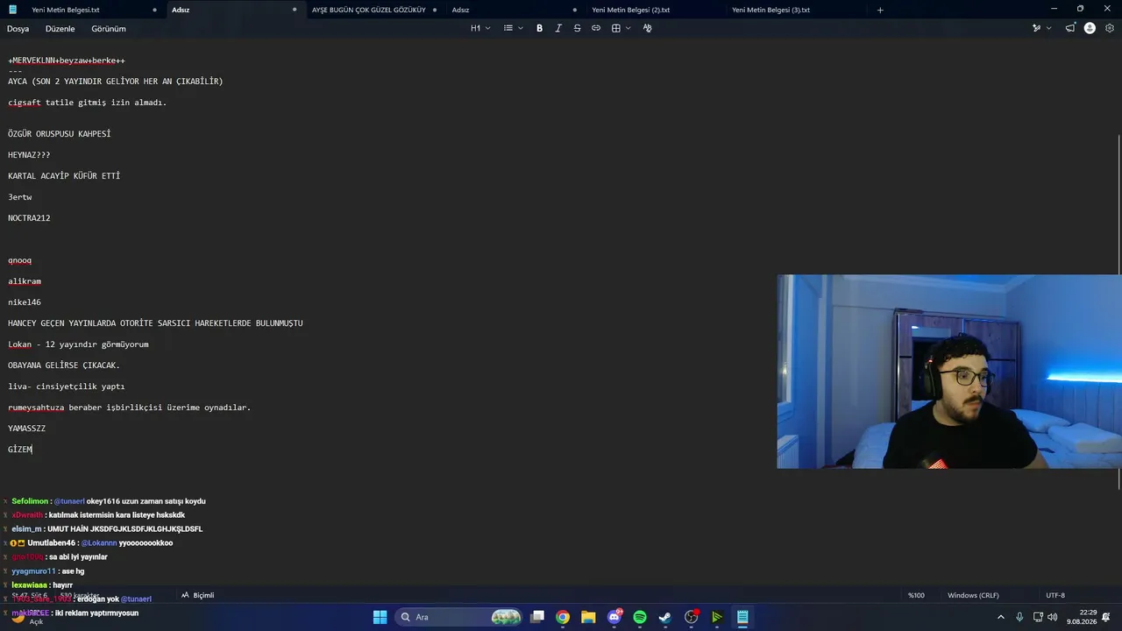Toggle strikethrough formatting in the toolbar
Screen dimensions: 1122x631
tap(577, 28)
